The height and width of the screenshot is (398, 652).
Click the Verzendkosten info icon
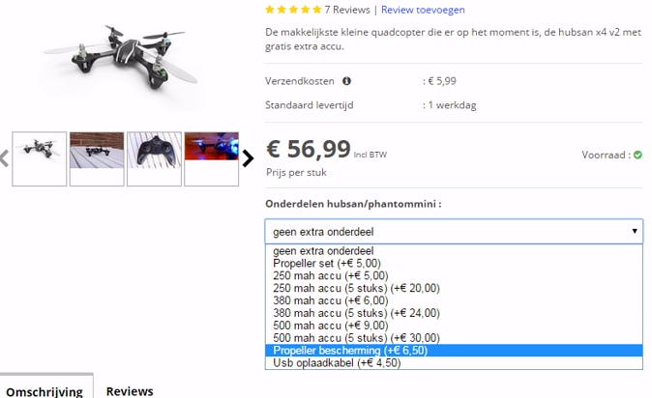[346, 81]
